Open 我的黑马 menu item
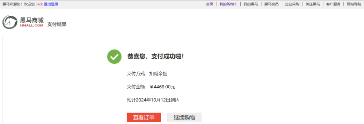 (x=251, y=4)
